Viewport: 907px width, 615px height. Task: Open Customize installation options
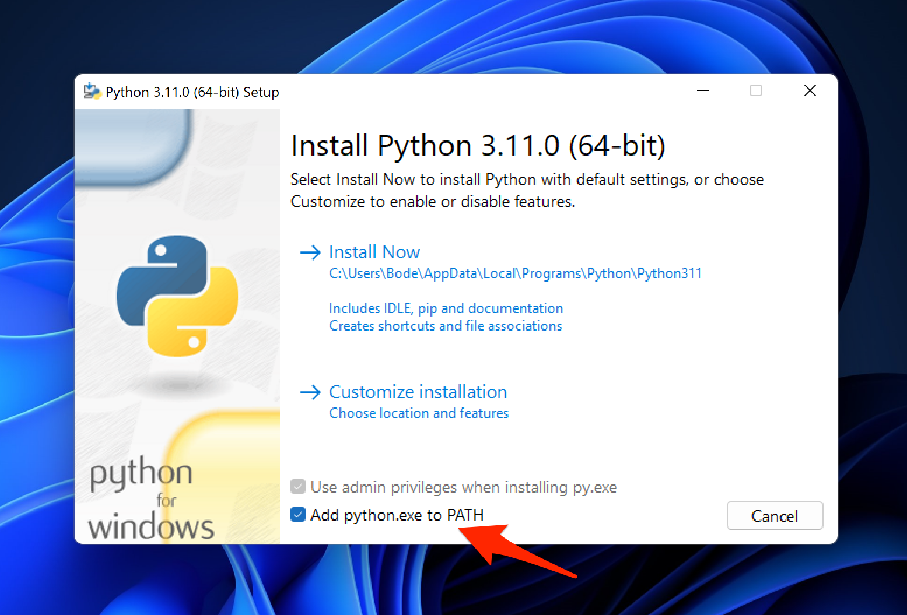coord(418,392)
